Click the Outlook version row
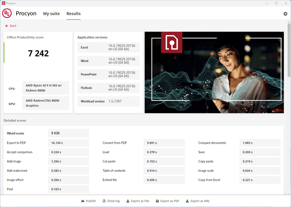 click(109, 88)
